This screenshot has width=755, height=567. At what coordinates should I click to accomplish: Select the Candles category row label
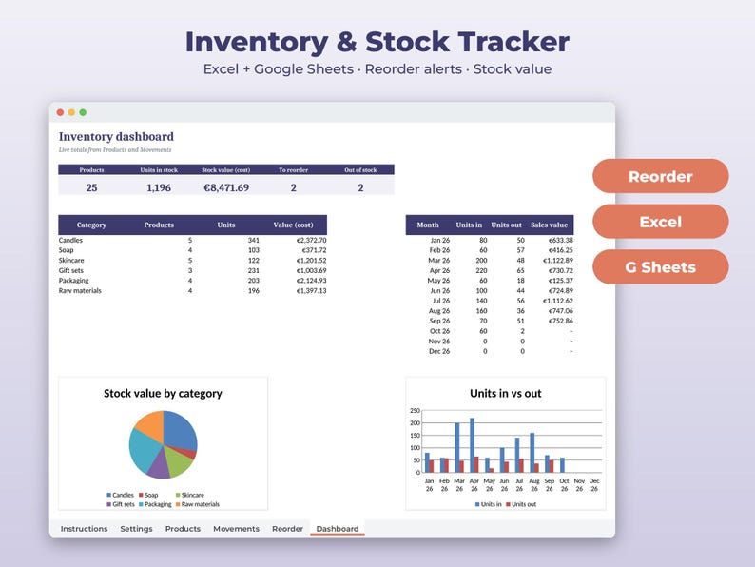pos(70,240)
